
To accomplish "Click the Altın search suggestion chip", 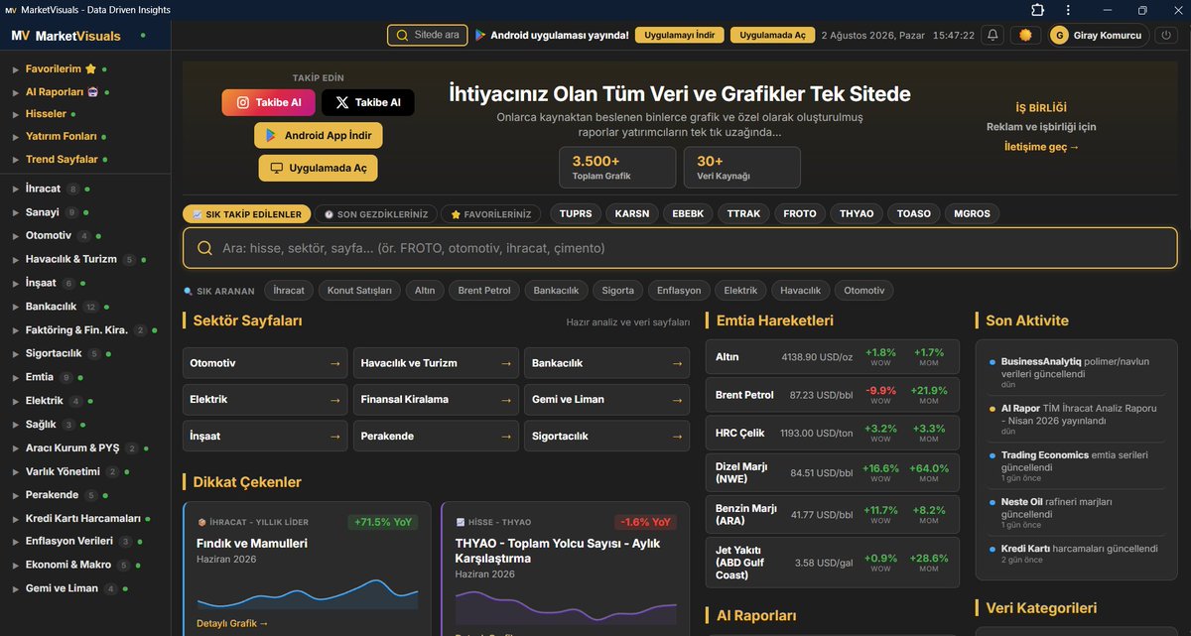I will pyautogui.click(x=425, y=291).
